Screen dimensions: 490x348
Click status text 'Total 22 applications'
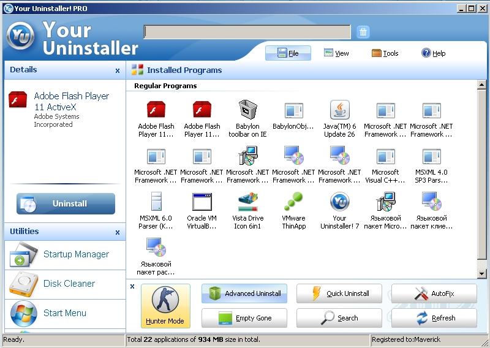tap(193, 339)
